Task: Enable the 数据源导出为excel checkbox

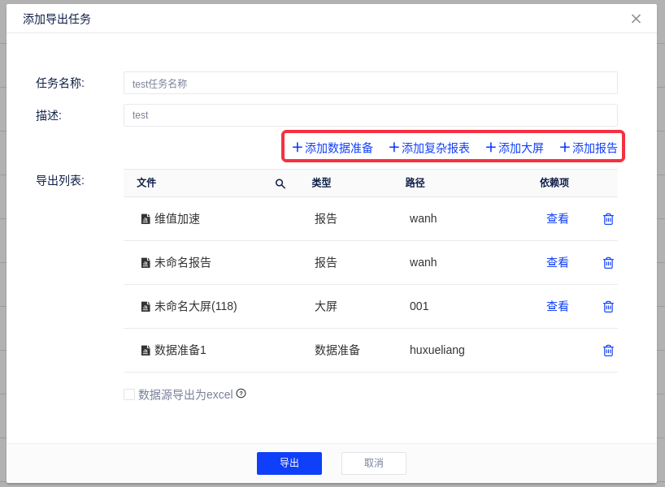Action: 129,394
